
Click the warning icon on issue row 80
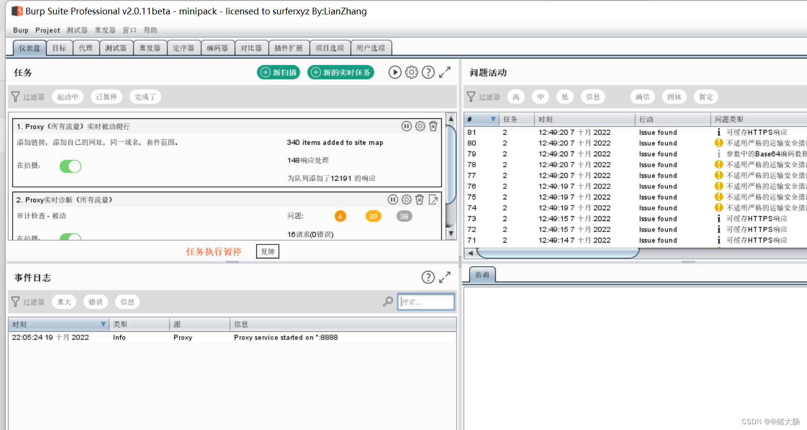pos(719,143)
